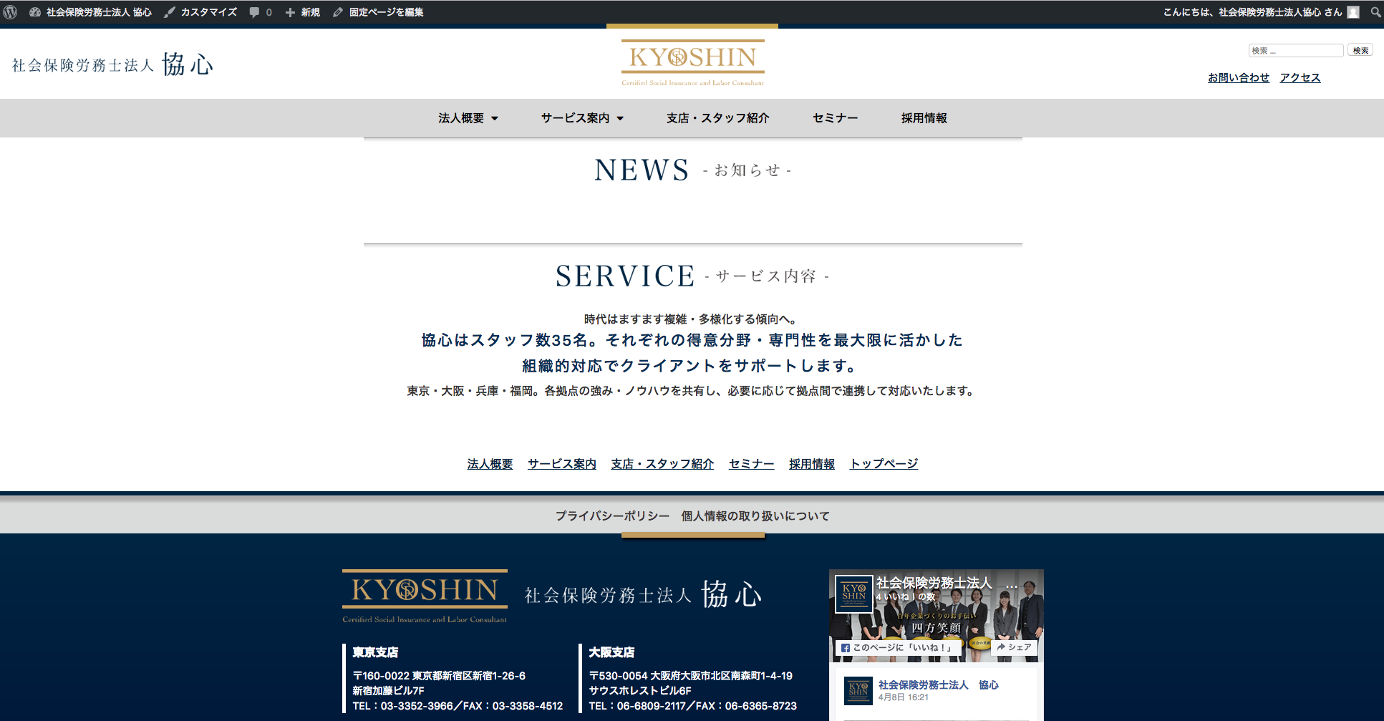
Task: Click the user avatar in admin bar
Action: click(x=1353, y=12)
